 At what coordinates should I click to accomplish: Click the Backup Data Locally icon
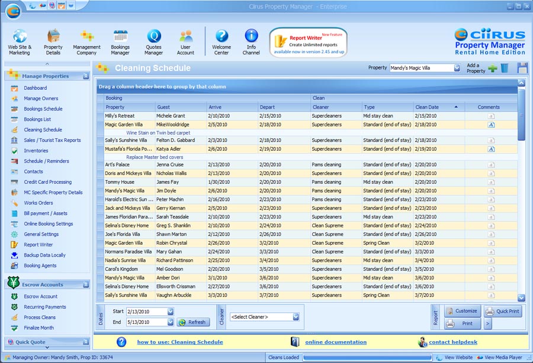(x=14, y=255)
